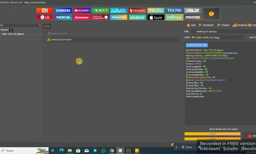Image resolution: width=256 pixels, height=154 pixels.
Task: Select the Vsmart brand tile
Action: 137,10
